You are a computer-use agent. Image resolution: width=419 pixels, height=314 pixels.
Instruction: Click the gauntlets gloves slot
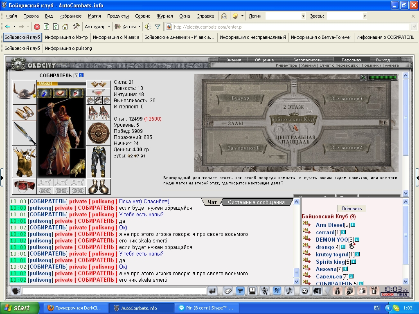(99, 112)
